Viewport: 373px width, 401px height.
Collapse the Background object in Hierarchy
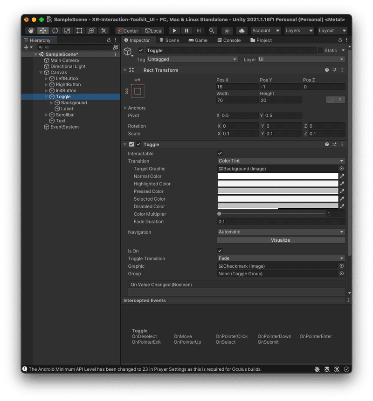coord(52,102)
